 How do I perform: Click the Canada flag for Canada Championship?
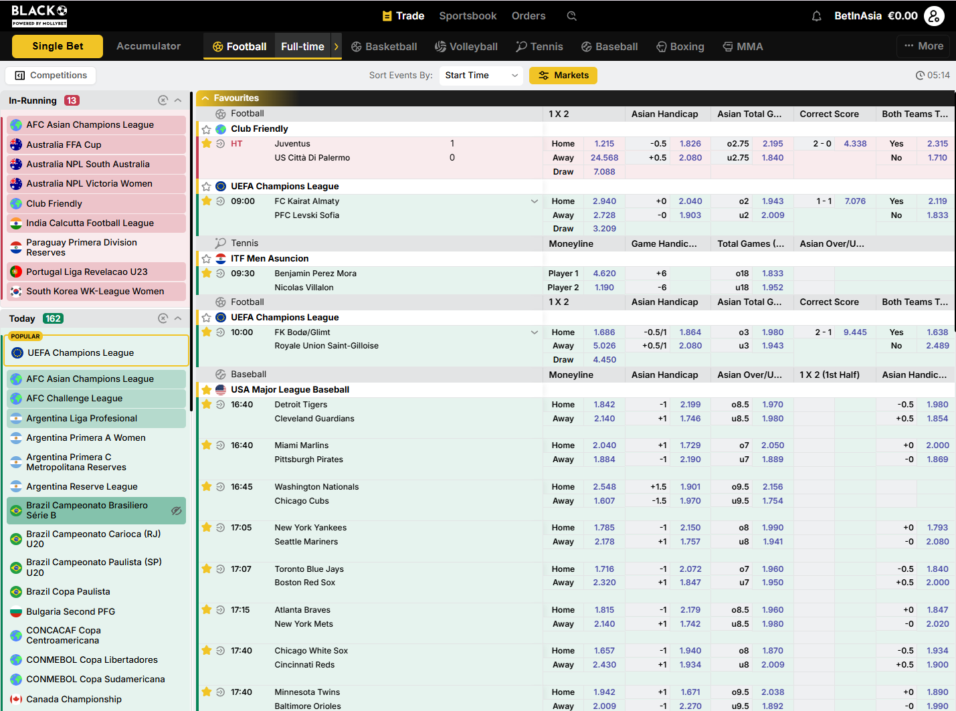pyautogui.click(x=16, y=699)
